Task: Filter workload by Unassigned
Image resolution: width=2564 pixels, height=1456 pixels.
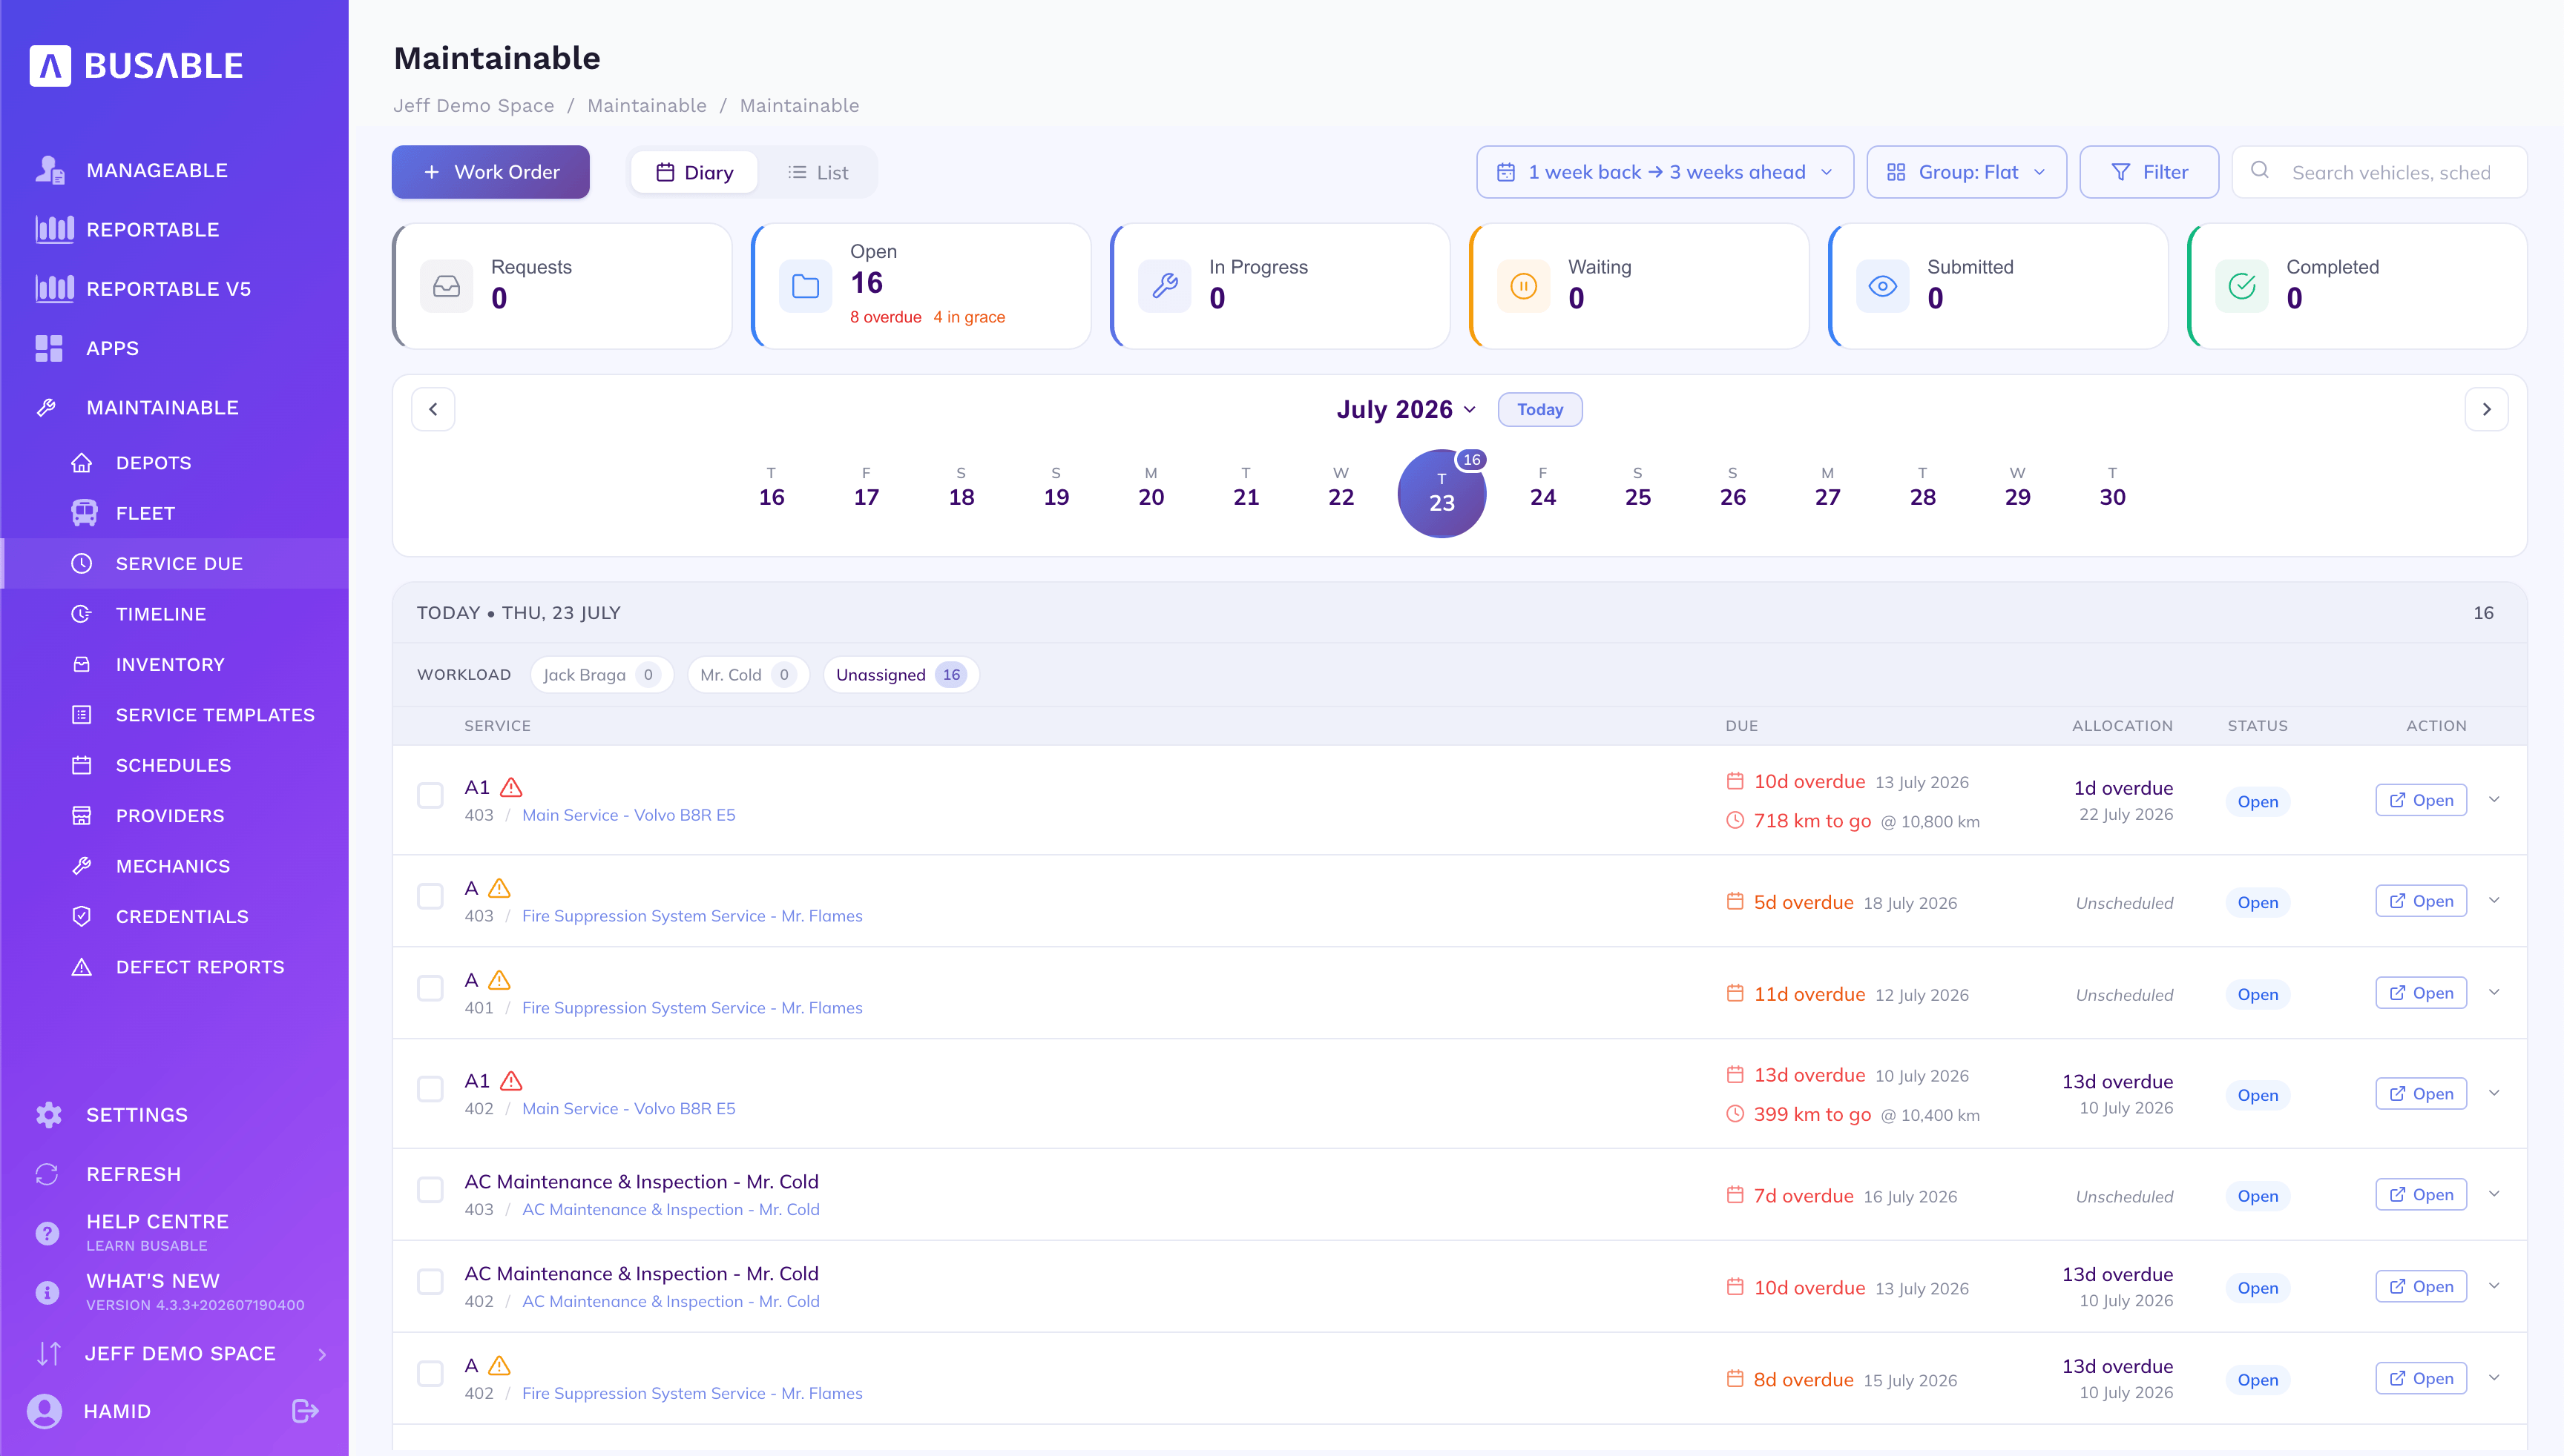Action: (901, 675)
